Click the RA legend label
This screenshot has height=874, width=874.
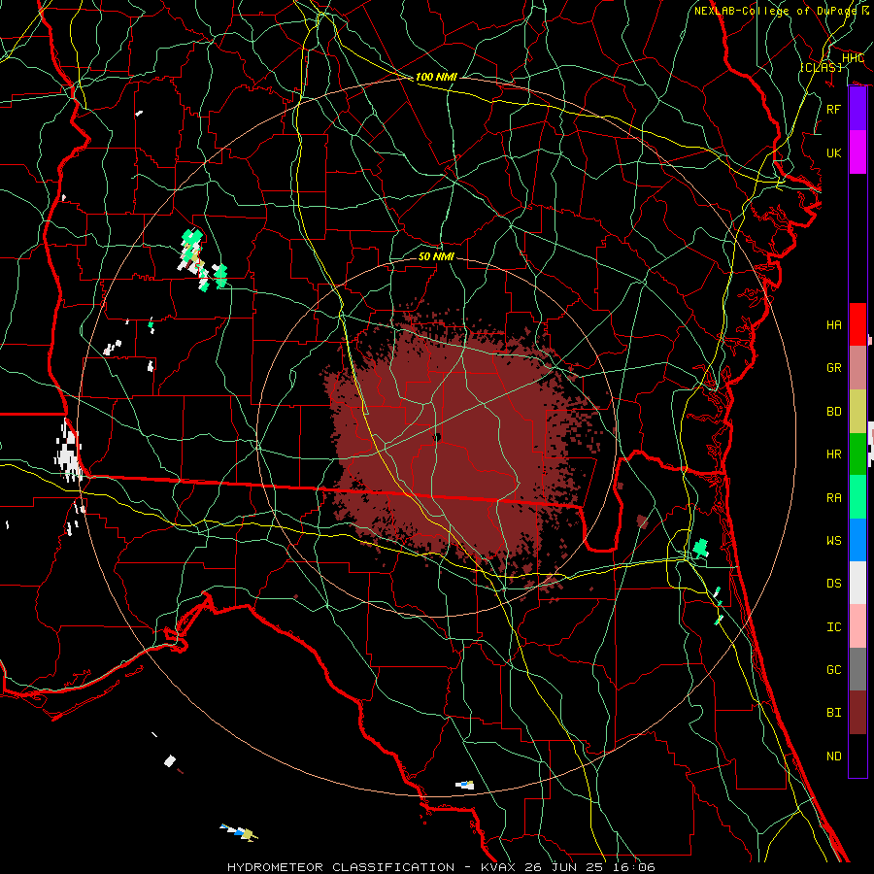click(x=833, y=497)
